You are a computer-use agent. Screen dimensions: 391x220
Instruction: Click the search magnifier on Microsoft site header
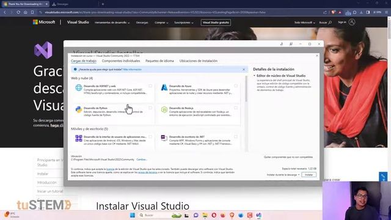330,23
